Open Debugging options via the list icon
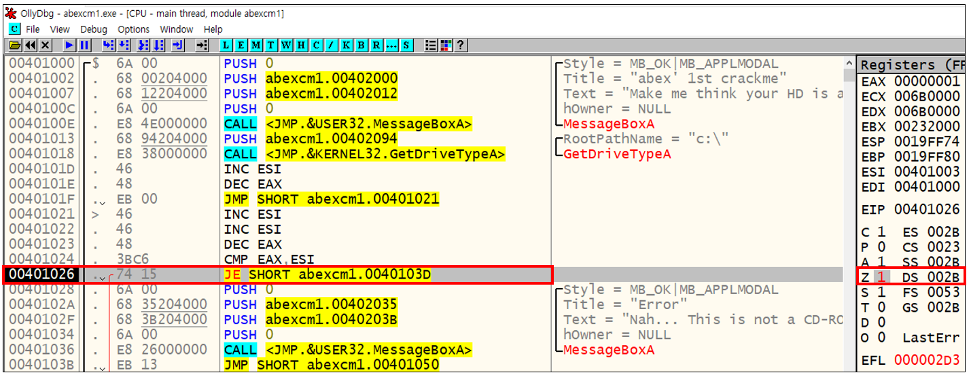The image size is (971, 375). point(431,46)
